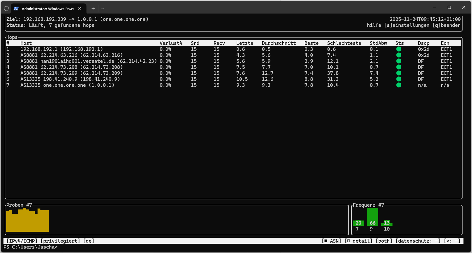Click the shield icon left of the tab
472x253 pixels.
(6, 9)
